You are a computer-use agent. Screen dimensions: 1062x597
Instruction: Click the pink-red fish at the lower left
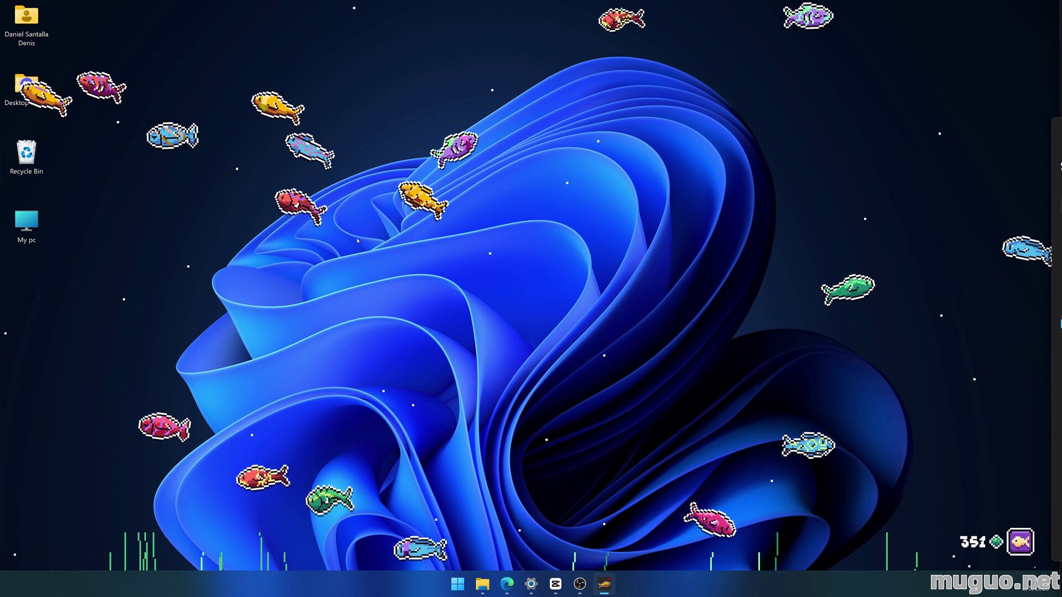tap(164, 427)
